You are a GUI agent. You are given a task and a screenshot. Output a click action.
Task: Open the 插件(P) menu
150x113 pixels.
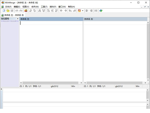click(x=53, y=7)
